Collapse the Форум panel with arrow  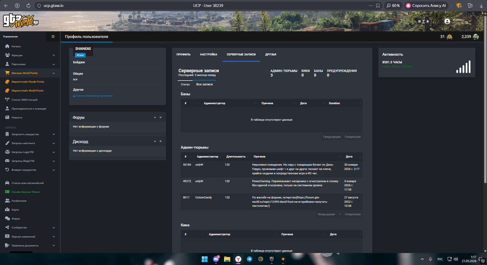(x=155, y=118)
